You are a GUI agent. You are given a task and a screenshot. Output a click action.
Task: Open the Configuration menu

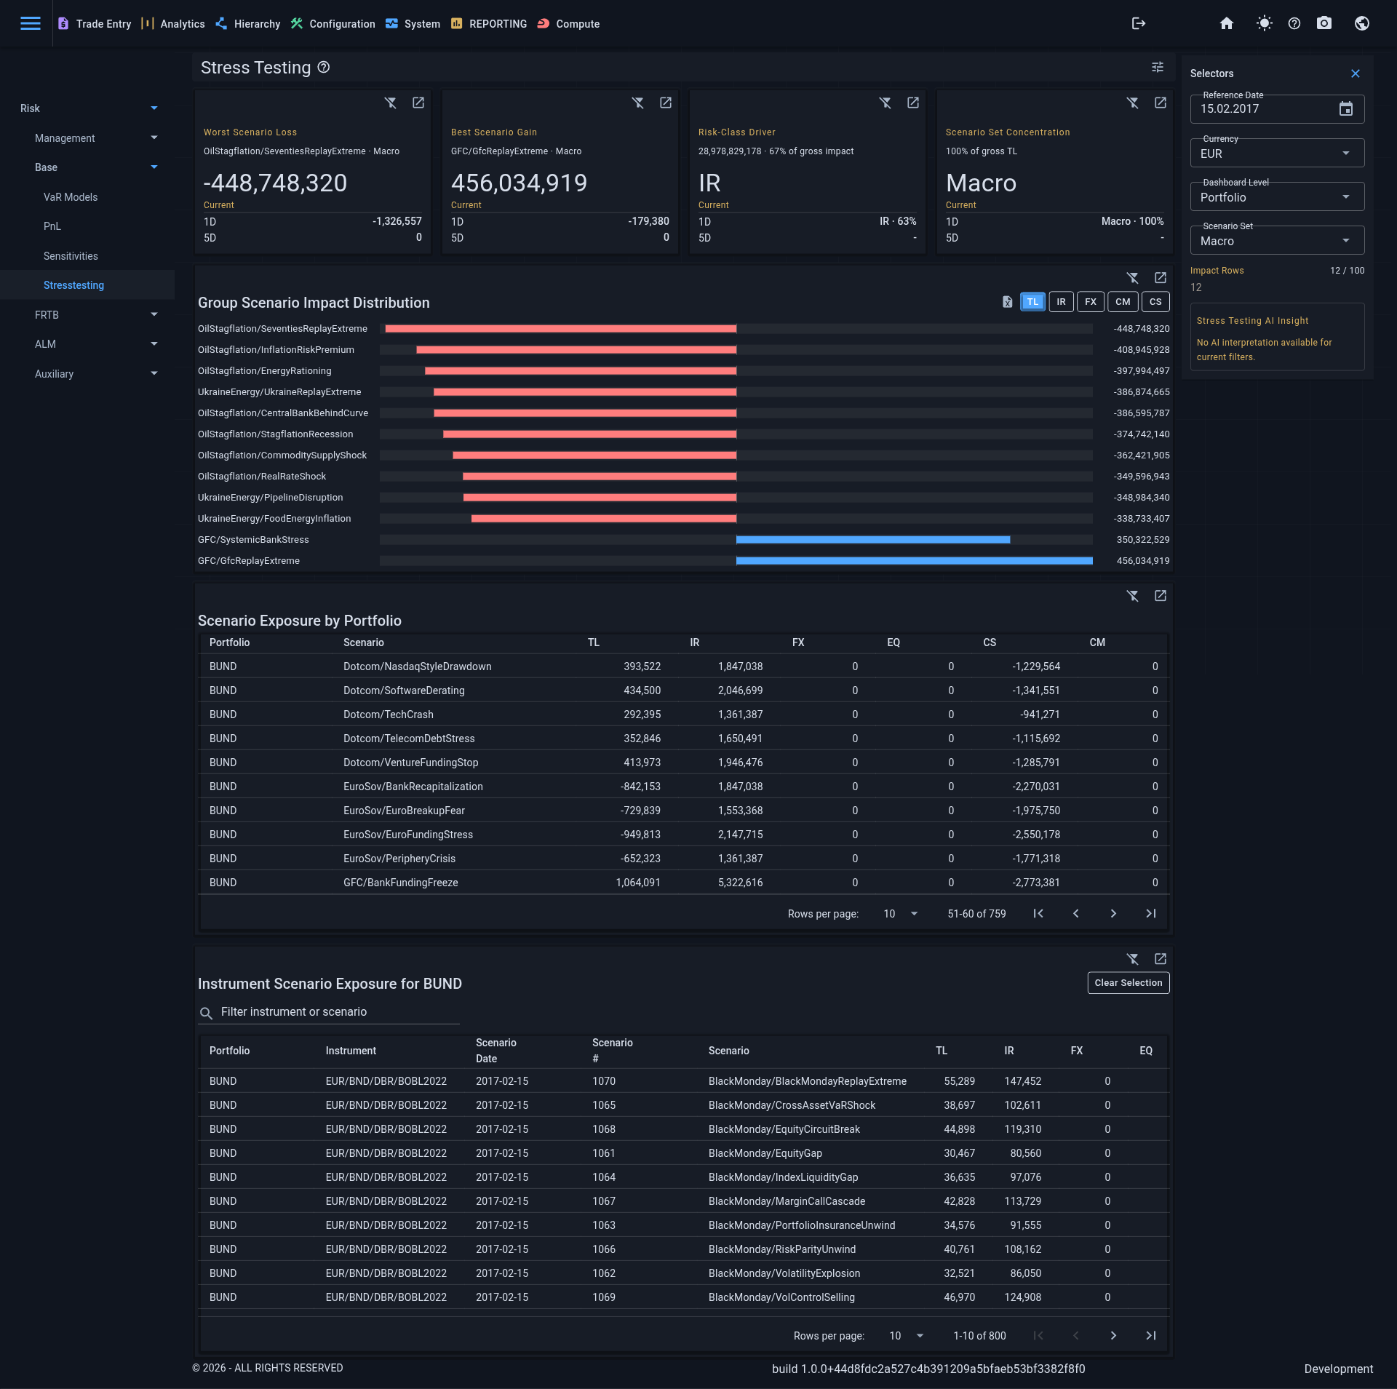[333, 24]
